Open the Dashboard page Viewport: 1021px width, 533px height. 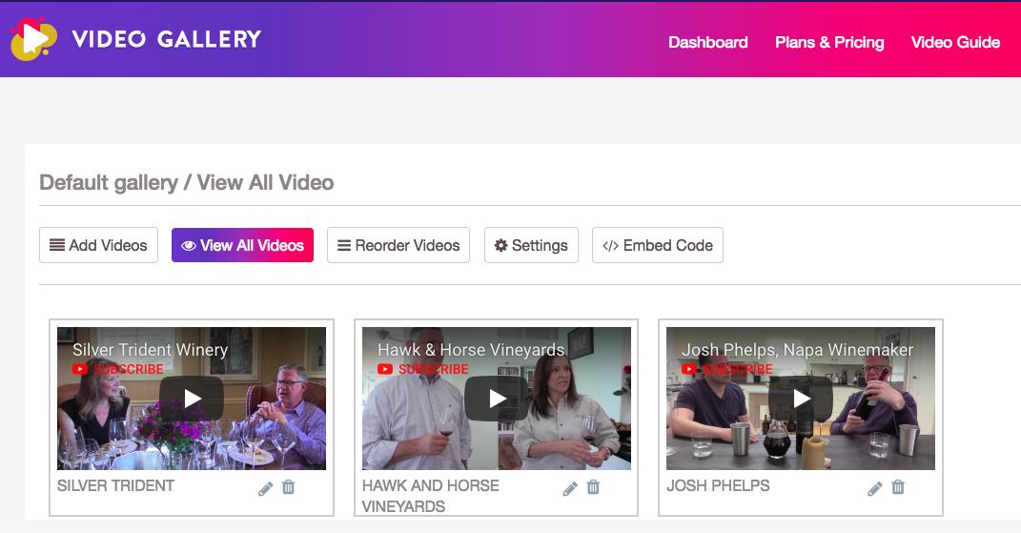click(x=707, y=42)
